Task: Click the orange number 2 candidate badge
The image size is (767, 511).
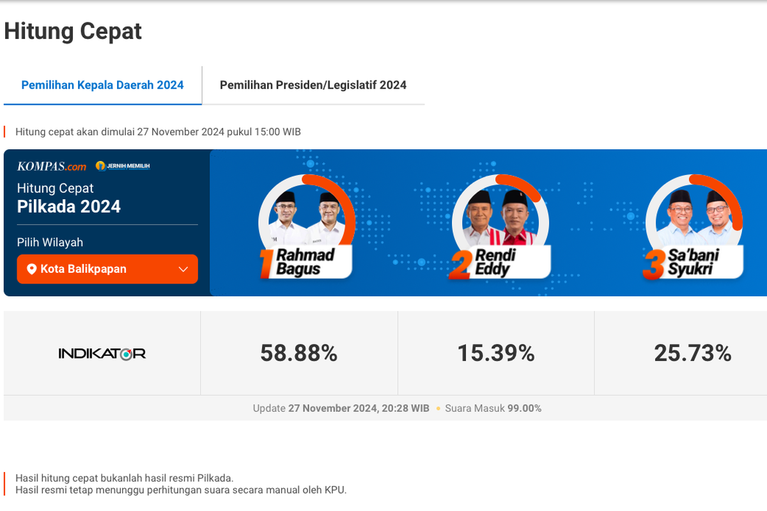Action: click(x=460, y=266)
